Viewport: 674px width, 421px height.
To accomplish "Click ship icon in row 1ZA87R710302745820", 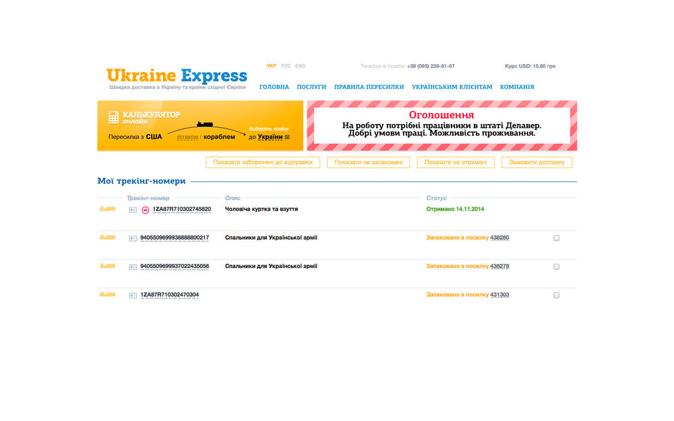I will pyautogui.click(x=107, y=209).
